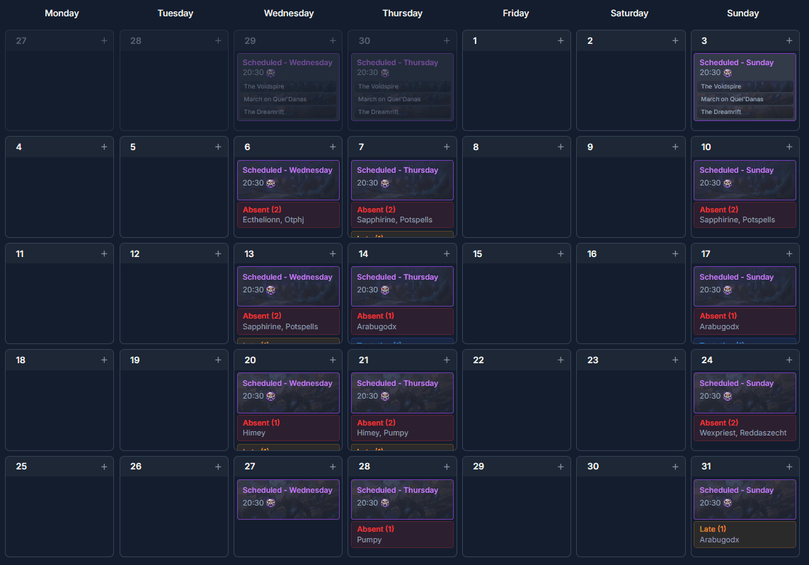Click plus icon on Thursday the 7th
The image size is (809, 565).
point(447,147)
